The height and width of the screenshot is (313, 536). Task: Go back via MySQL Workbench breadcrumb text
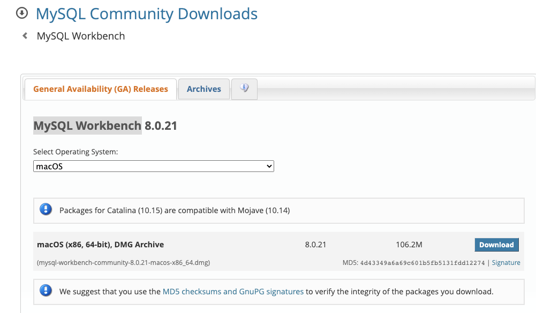click(x=81, y=36)
